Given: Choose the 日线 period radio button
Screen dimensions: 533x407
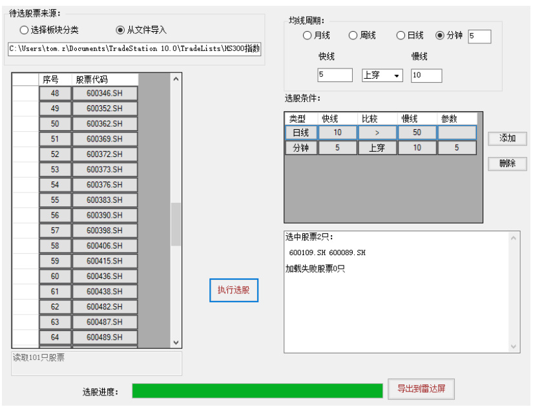Looking at the screenshot, I should (x=401, y=36).
